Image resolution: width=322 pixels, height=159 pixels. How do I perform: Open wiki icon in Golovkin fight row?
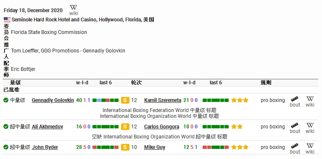coord(310,102)
